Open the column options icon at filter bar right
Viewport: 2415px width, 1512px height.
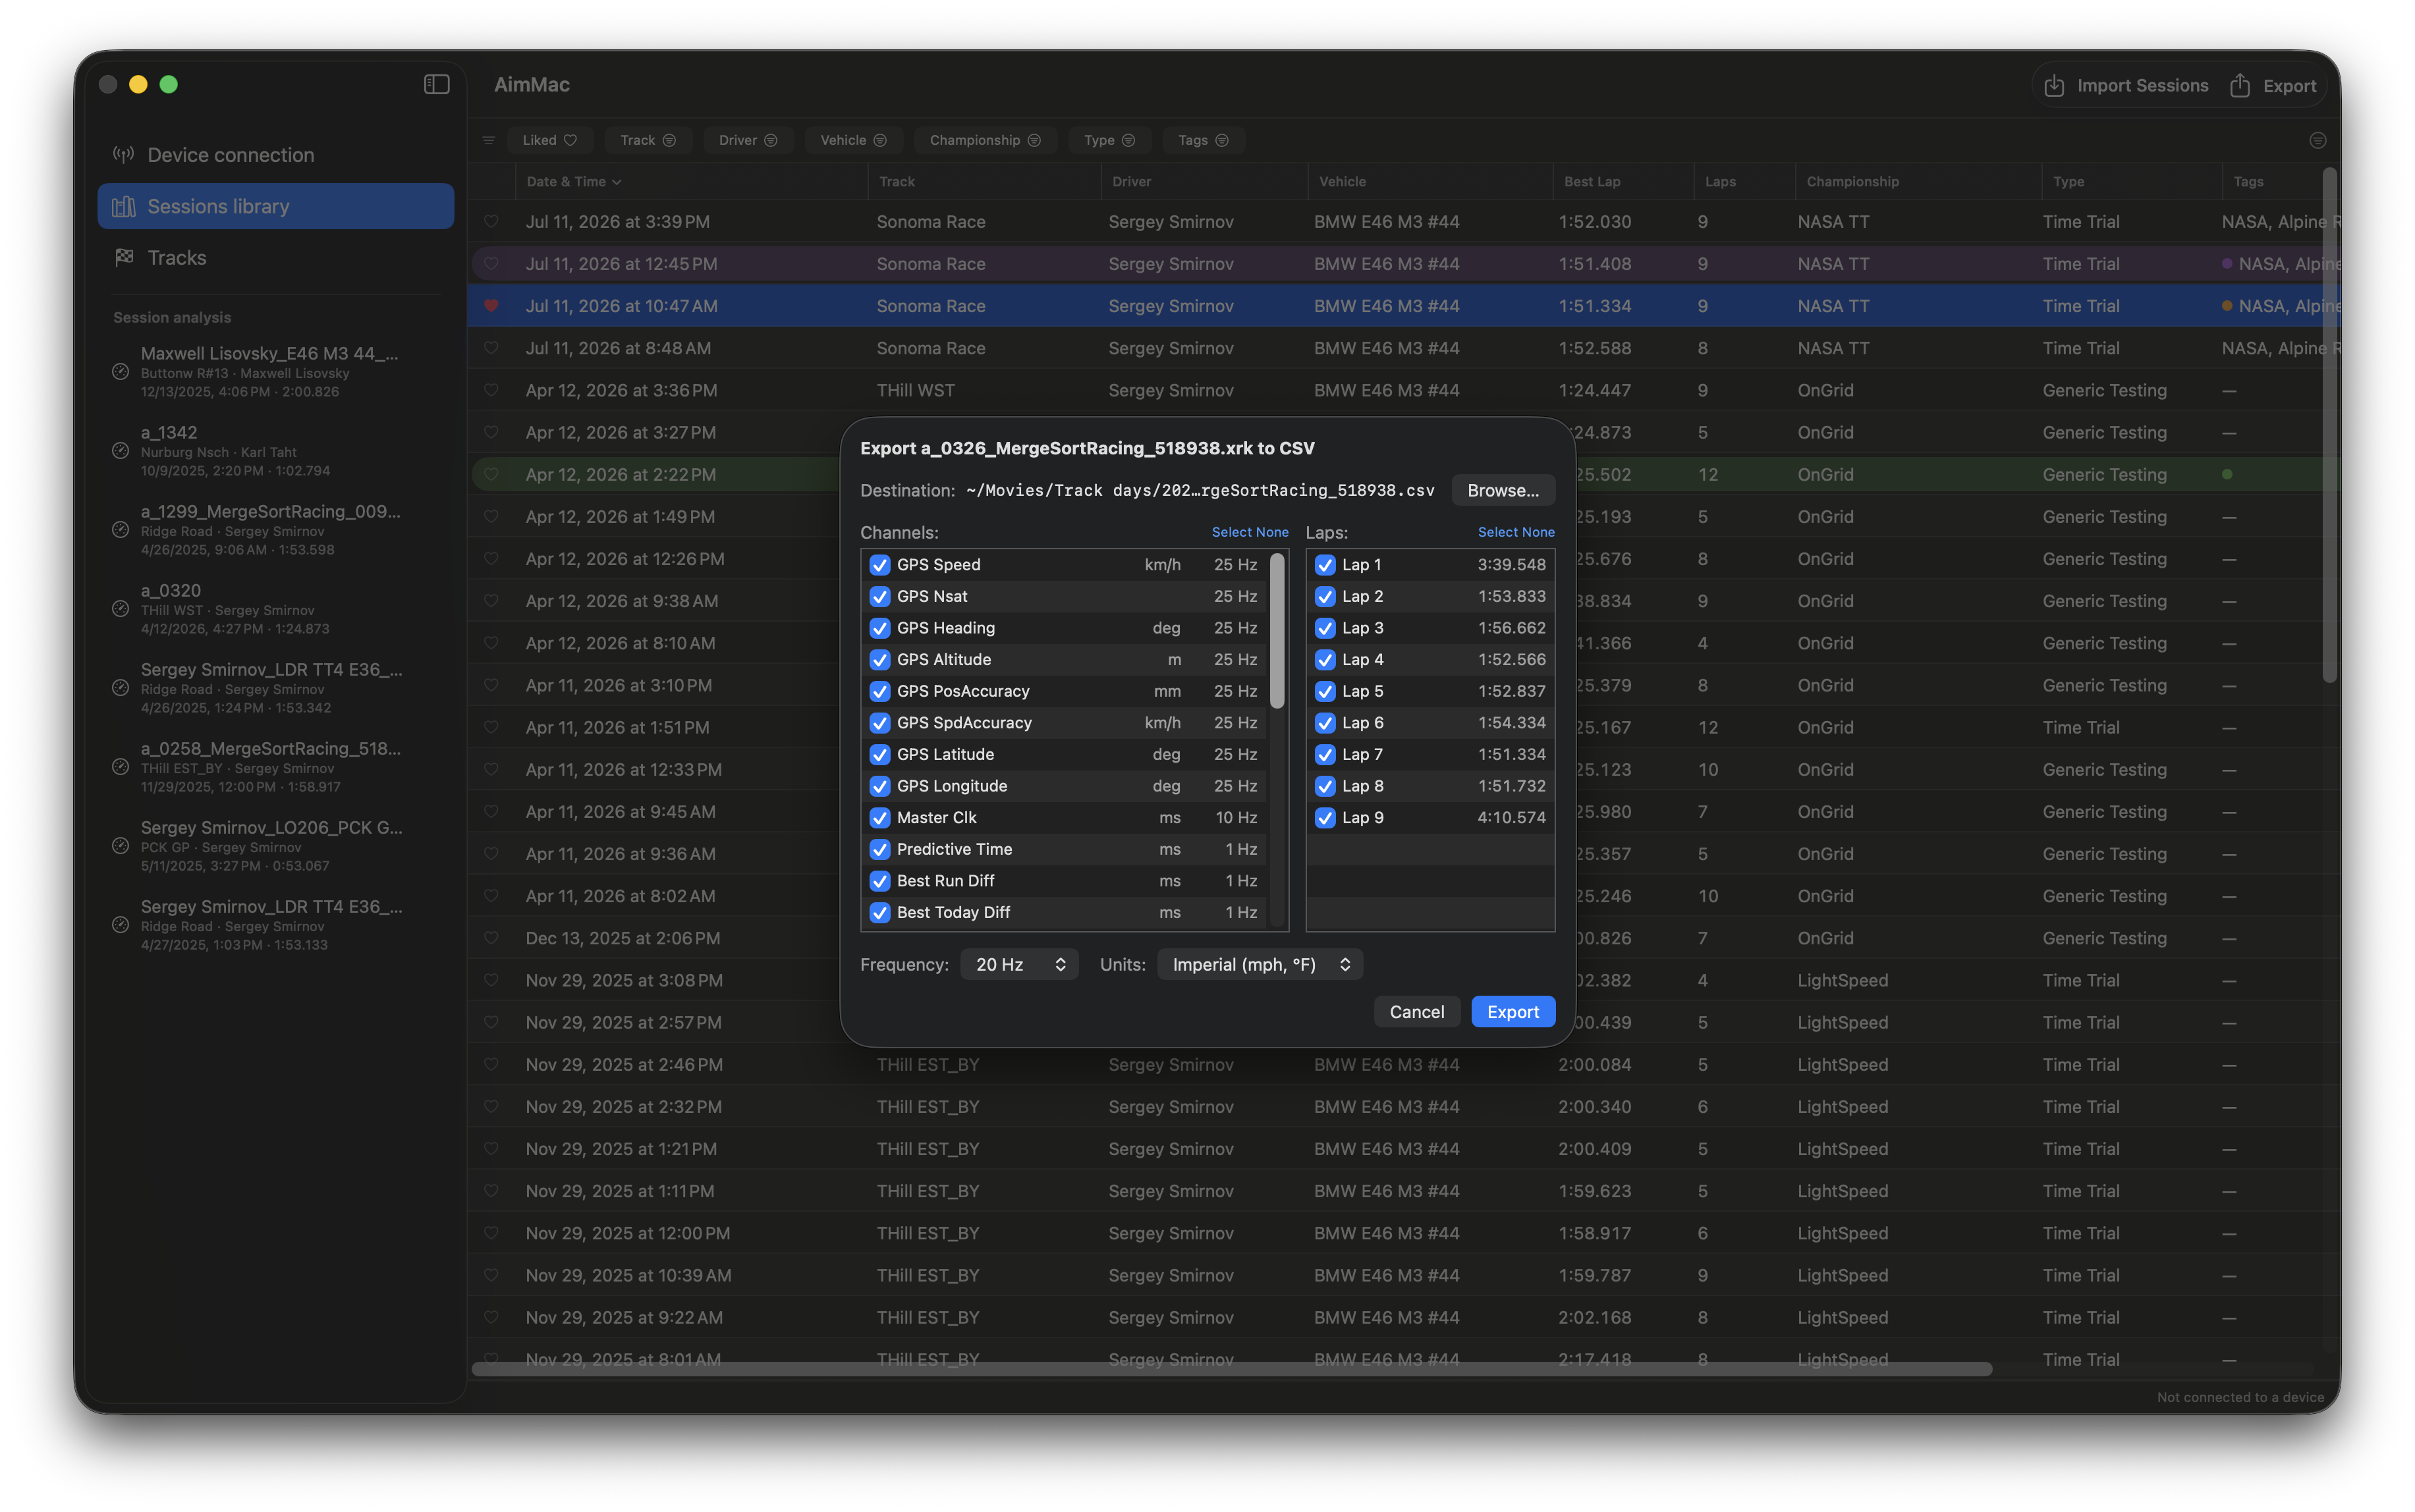2317,140
